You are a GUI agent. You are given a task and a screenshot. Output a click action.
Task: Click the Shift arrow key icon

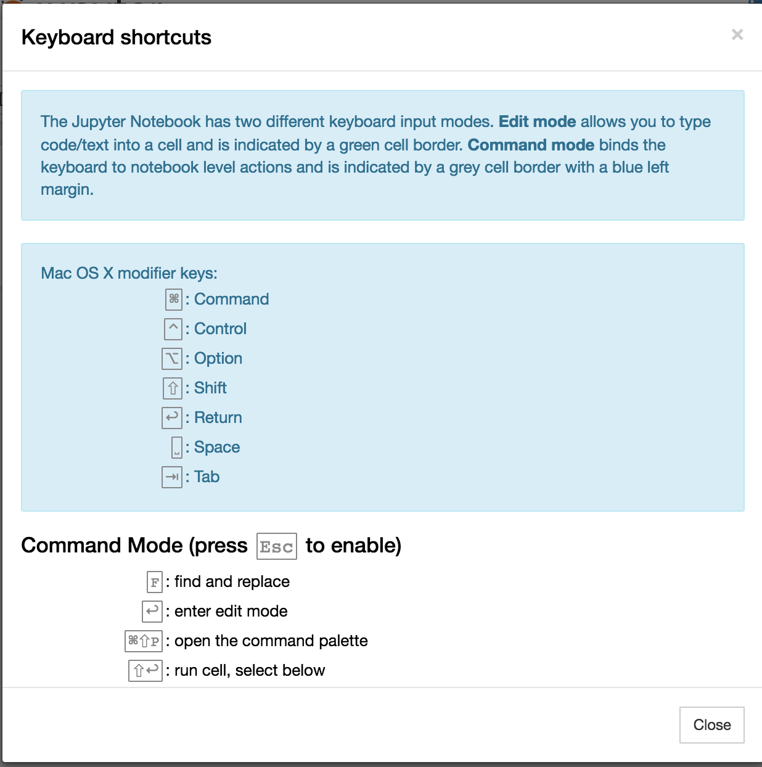tap(172, 388)
